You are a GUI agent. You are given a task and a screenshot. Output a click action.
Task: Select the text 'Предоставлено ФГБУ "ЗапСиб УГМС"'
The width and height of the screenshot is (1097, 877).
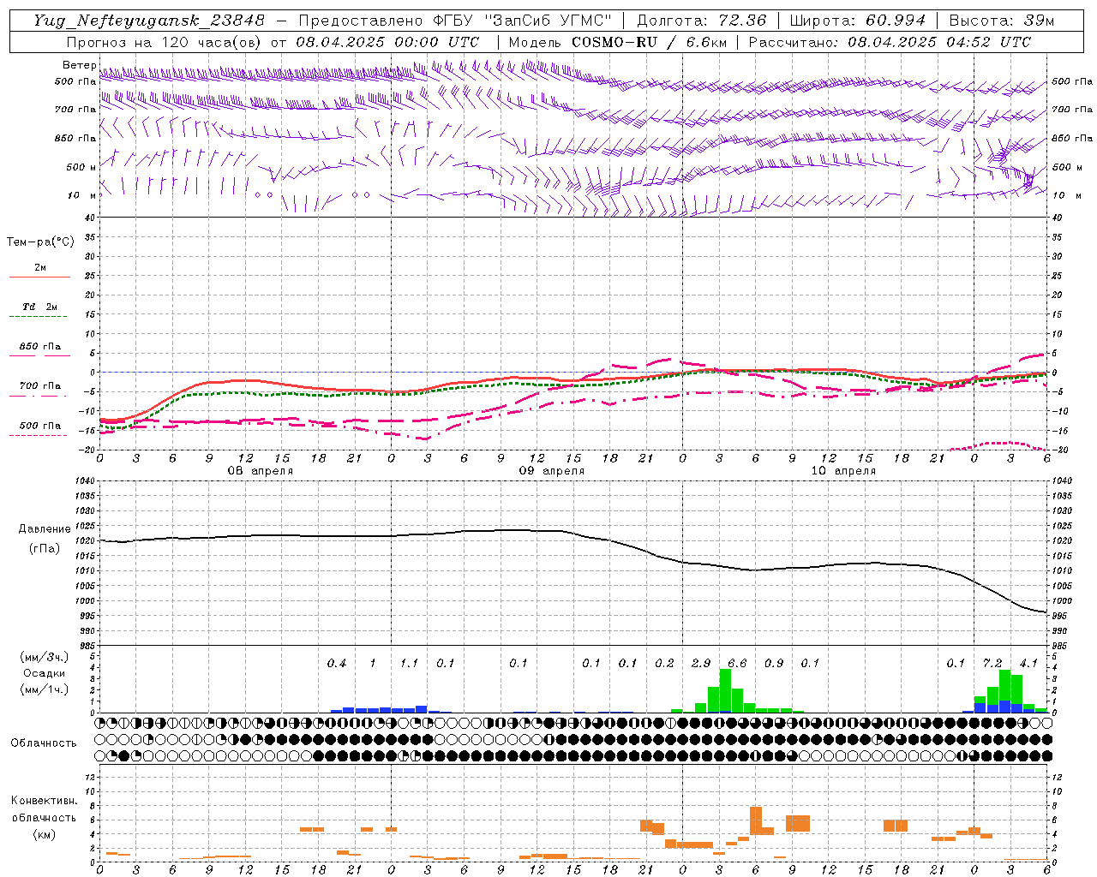[x=455, y=21]
